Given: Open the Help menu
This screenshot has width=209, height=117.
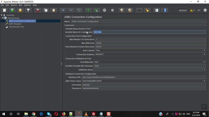Looking at the screenshot, I should click(x=35, y=5).
